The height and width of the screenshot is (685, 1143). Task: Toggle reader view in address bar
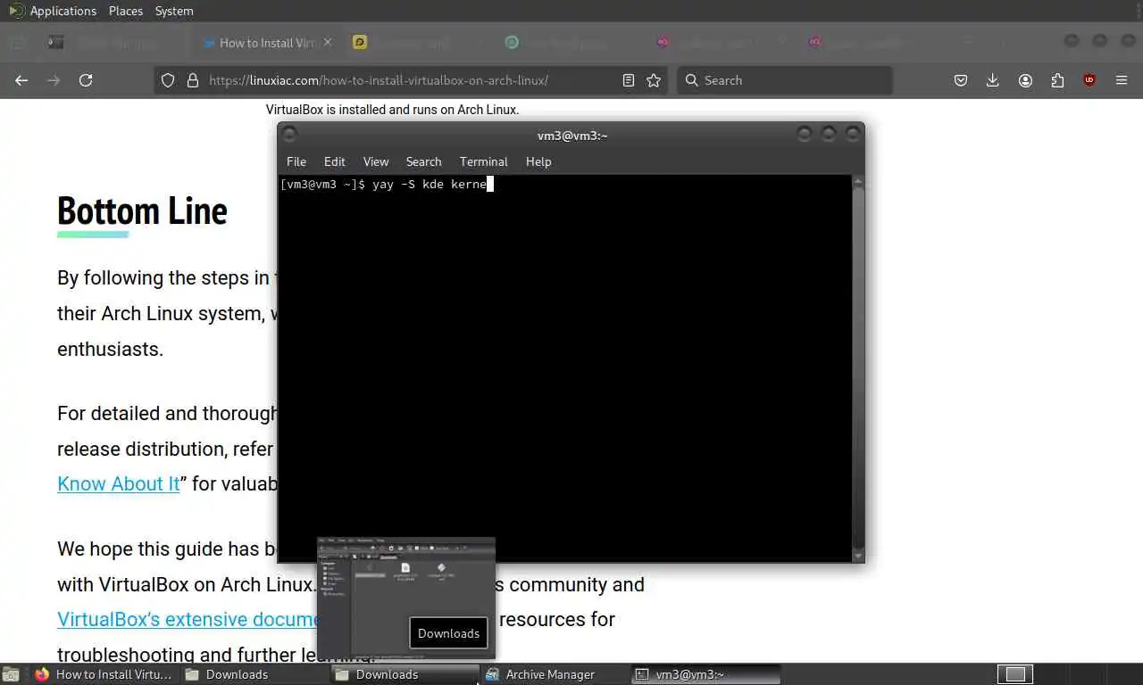click(x=629, y=80)
